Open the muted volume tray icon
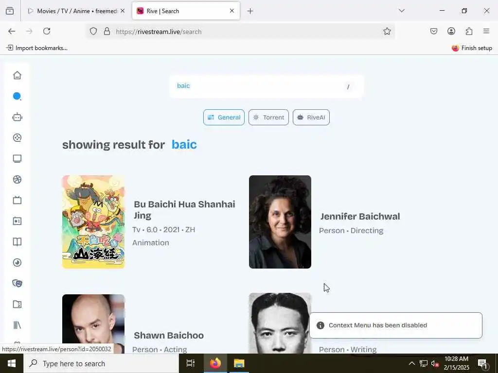 tap(435, 363)
